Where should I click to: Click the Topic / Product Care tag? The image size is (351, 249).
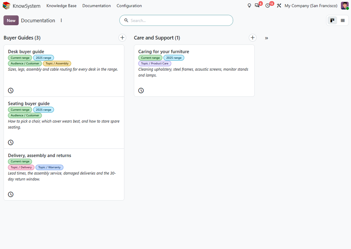(154, 63)
